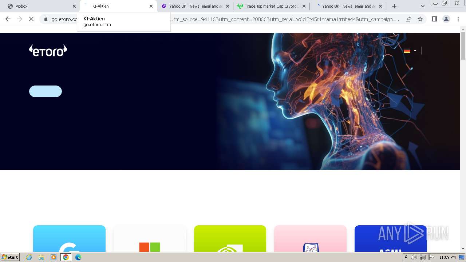Image resolution: width=466 pixels, height=262 pixels.
Task: Close the first Yahoo UK tab
Action: pyautogui.click(x=228, y=6)
